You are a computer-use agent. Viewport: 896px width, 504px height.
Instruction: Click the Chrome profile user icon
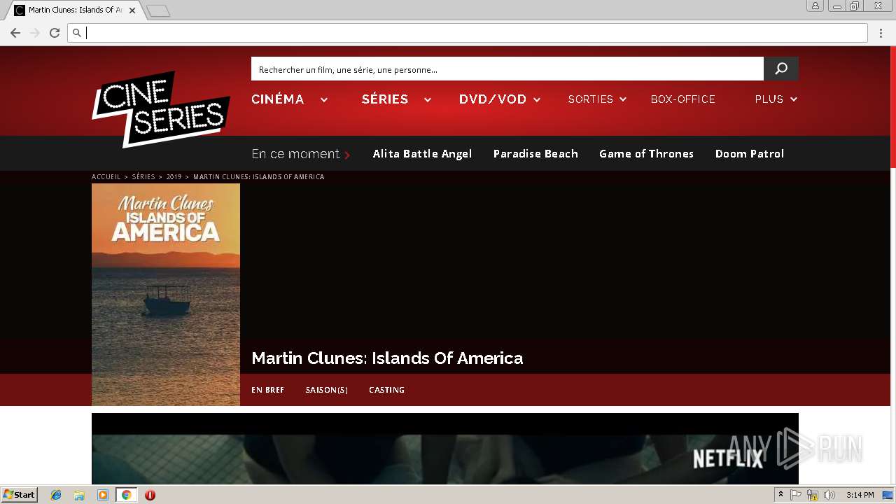click(815, 6)
